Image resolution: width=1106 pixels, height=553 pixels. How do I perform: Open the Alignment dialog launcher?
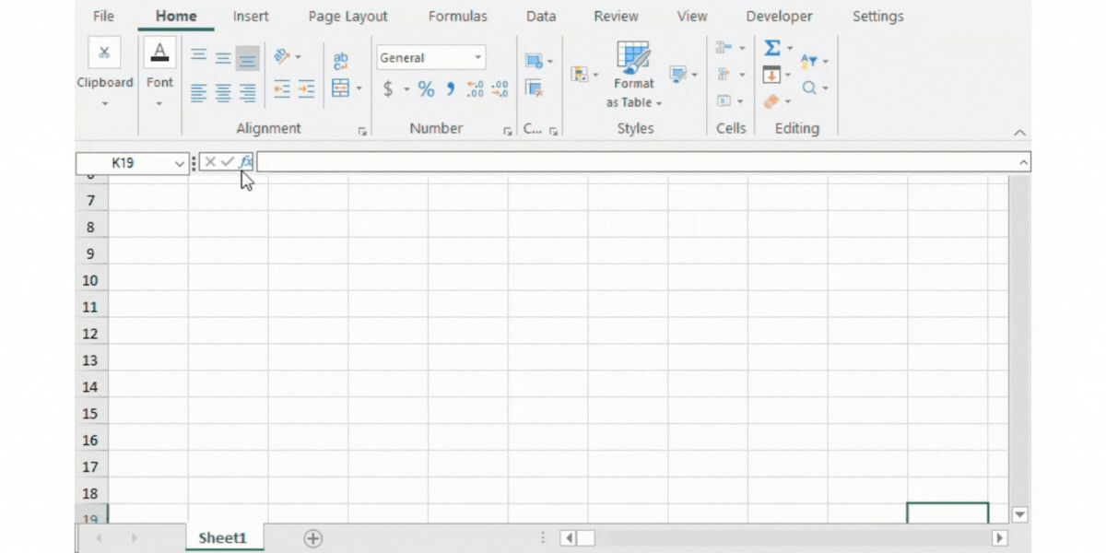tap(362, 132)
